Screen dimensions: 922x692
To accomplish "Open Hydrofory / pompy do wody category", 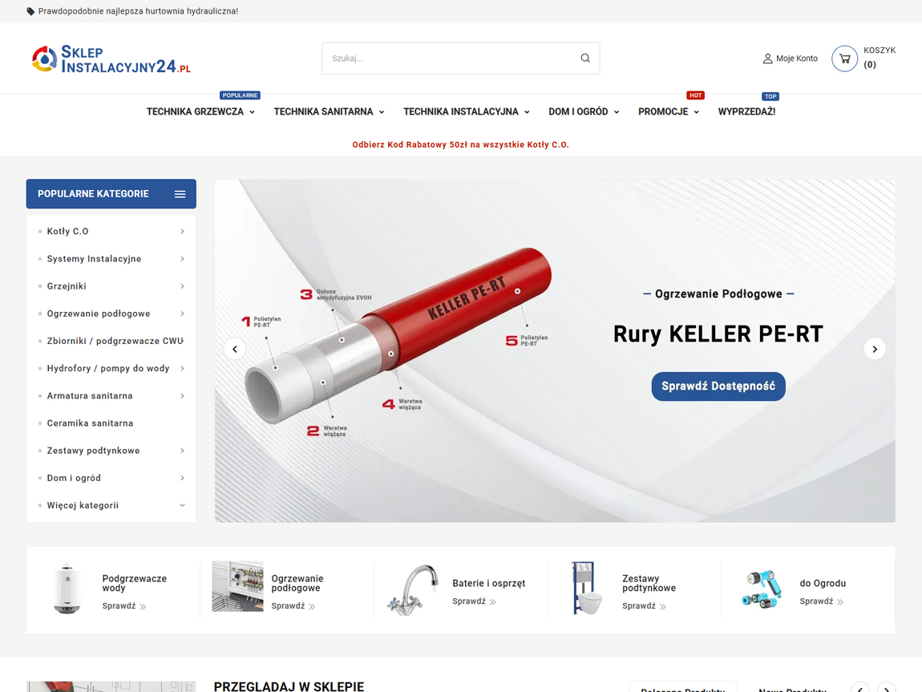I will point(108,369).
